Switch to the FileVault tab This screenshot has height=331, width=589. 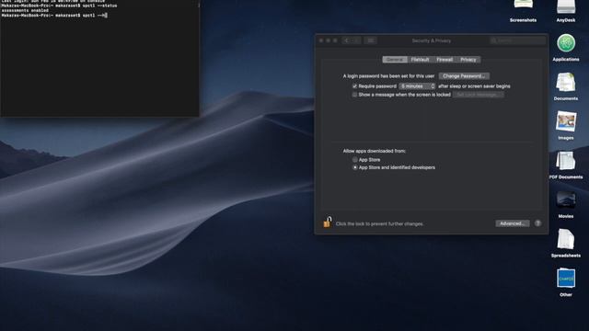tap(420, 60)
